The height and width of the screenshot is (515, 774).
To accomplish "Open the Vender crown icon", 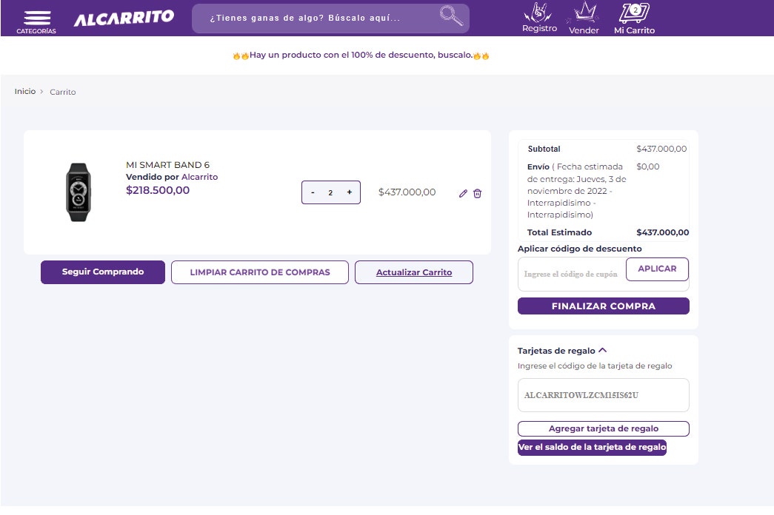I will 584,18.
